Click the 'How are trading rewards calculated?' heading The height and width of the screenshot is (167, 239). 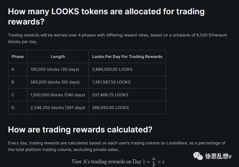tap(80, 130)
